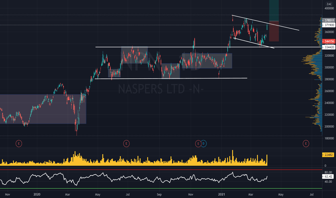
Task: Select the green profit zone of long position
Action: point(274,10)
